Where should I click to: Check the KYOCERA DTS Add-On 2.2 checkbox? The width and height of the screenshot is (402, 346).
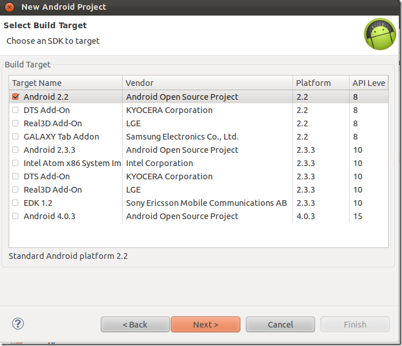(16, 110)
